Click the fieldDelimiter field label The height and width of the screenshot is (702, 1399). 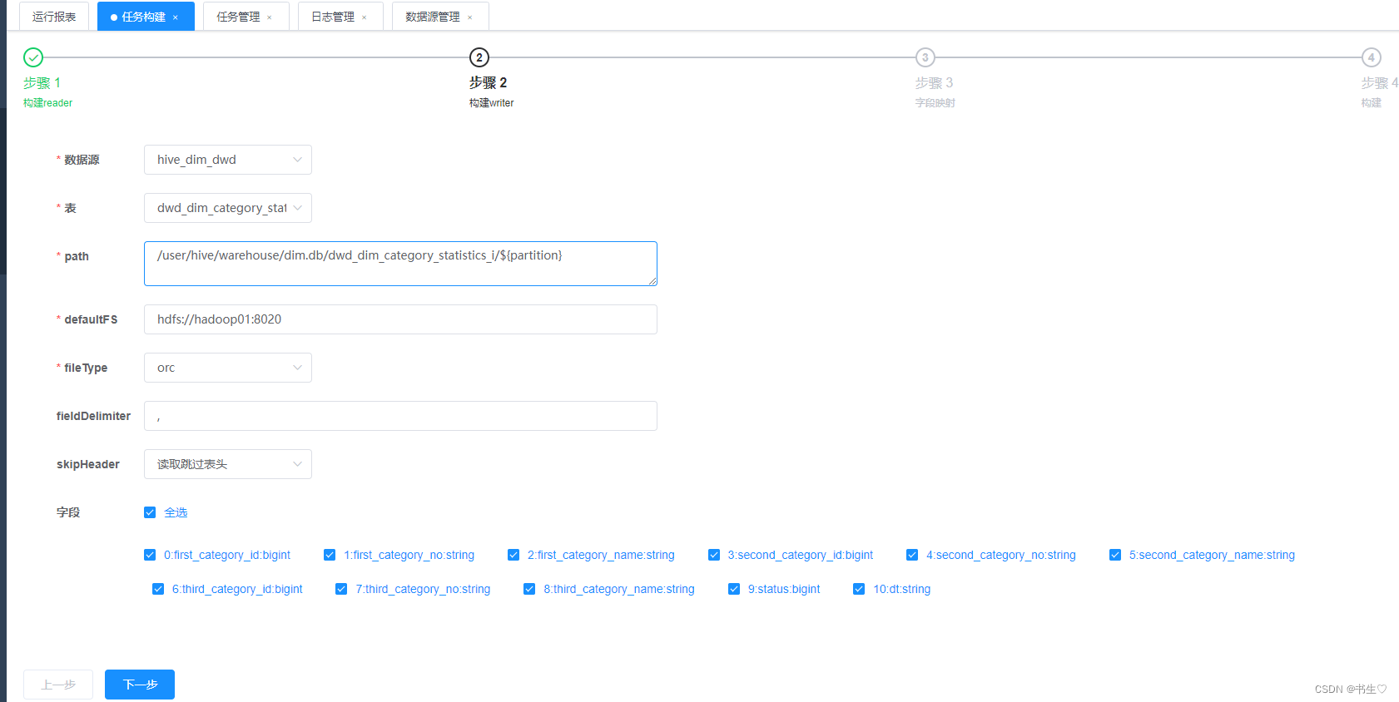93,416
